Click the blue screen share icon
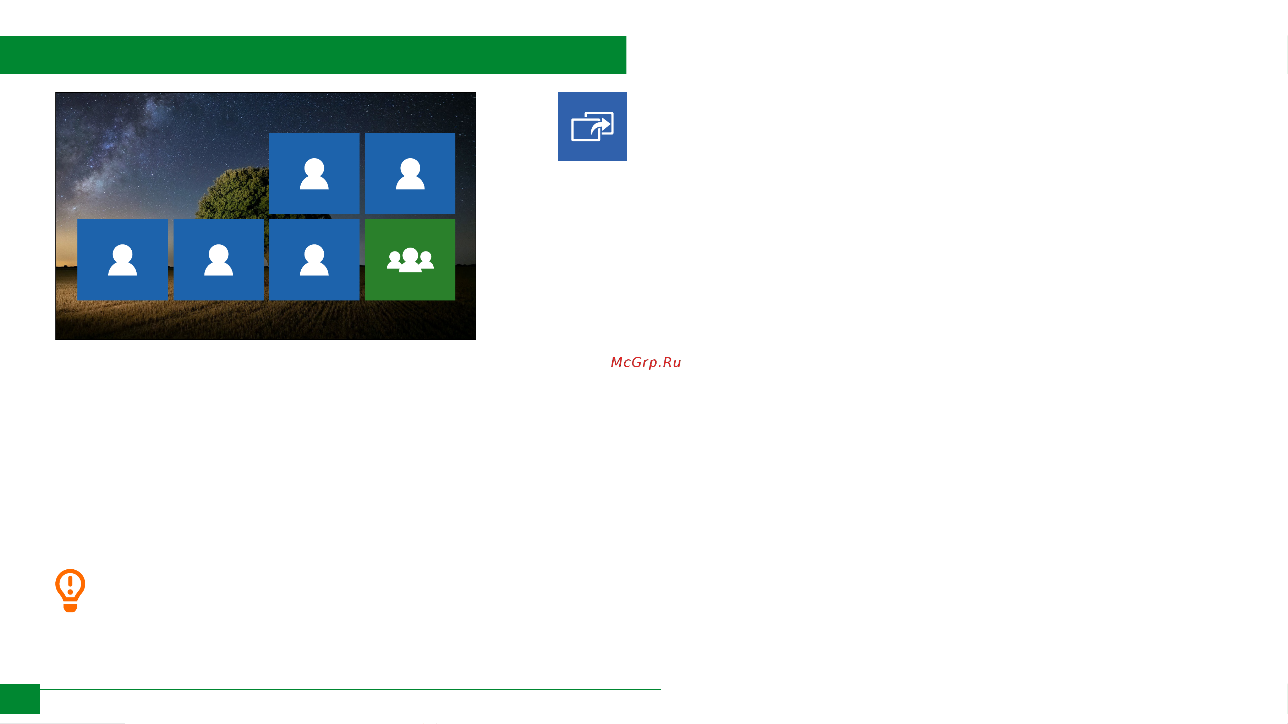This screenshot has width=1288, height=724. tap(592, 126)
